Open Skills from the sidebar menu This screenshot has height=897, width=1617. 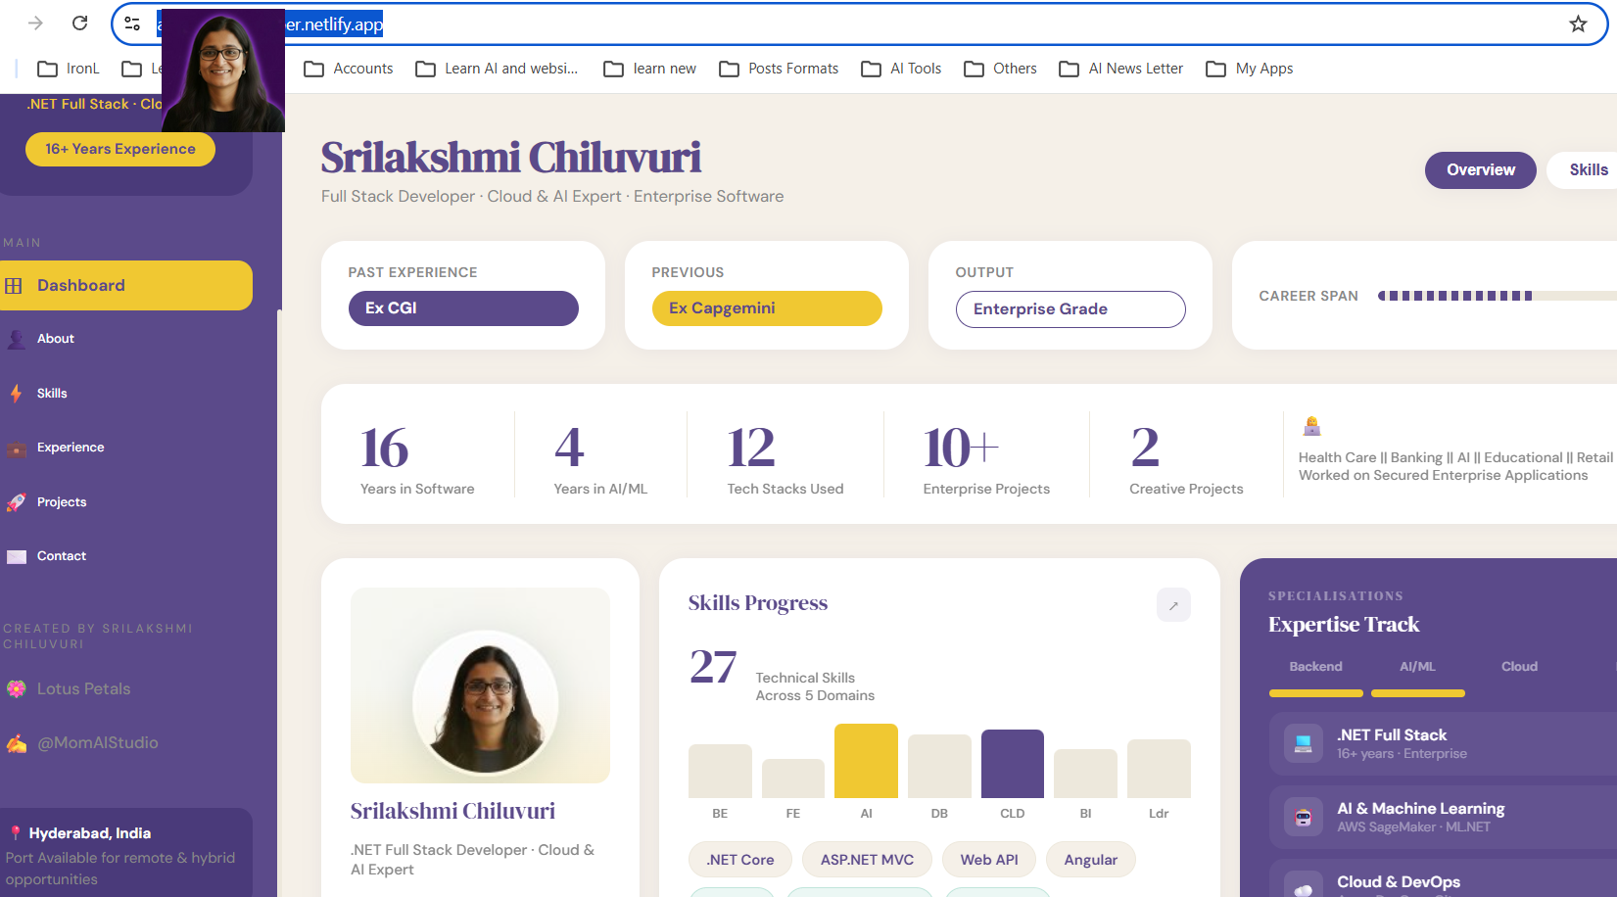point(52,394)
